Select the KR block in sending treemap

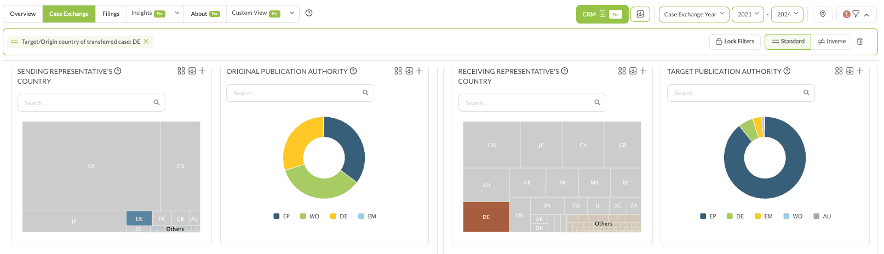pos(91,166)
